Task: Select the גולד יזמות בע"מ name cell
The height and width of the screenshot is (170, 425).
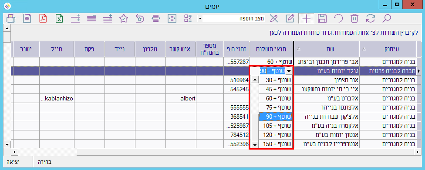Action: [326, 71]
